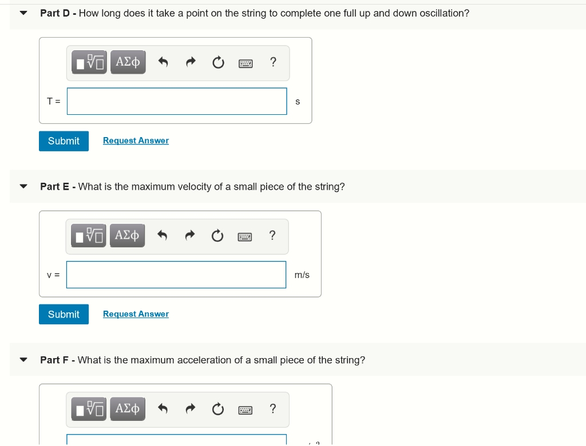Screen dimensions: 586x446
Task: Reset the Part E answer field
Action: coord(217,236)
